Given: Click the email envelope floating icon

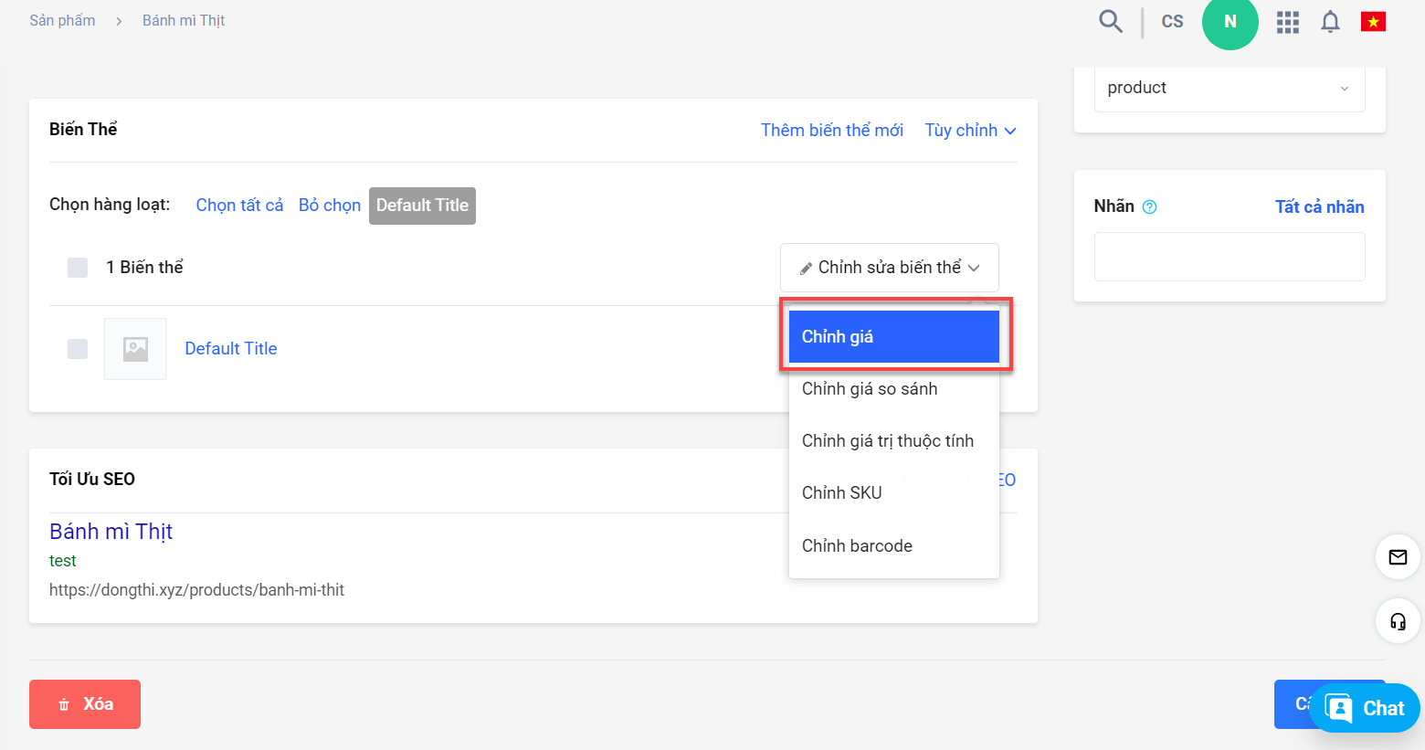Looking at the screenshot, I should point(1398,556).
